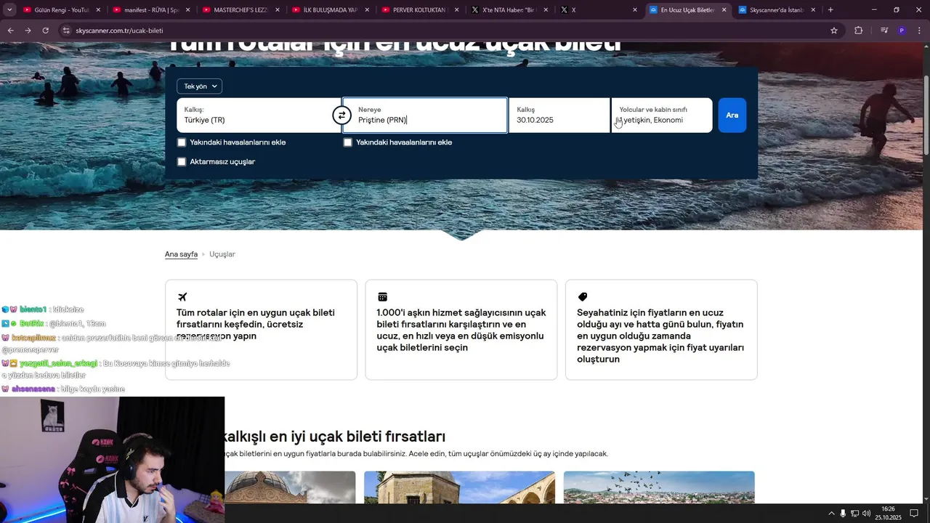Go to Ana sayfa breadcrumb link
This screenshot has height=523, width=930.
(181, 254)
